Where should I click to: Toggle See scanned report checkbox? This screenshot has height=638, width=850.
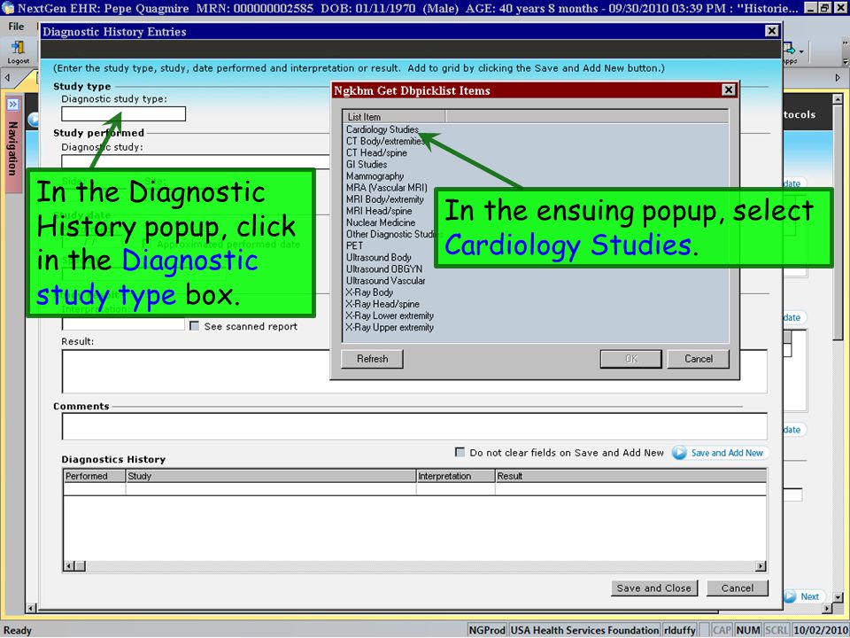[x=194, y=326]
